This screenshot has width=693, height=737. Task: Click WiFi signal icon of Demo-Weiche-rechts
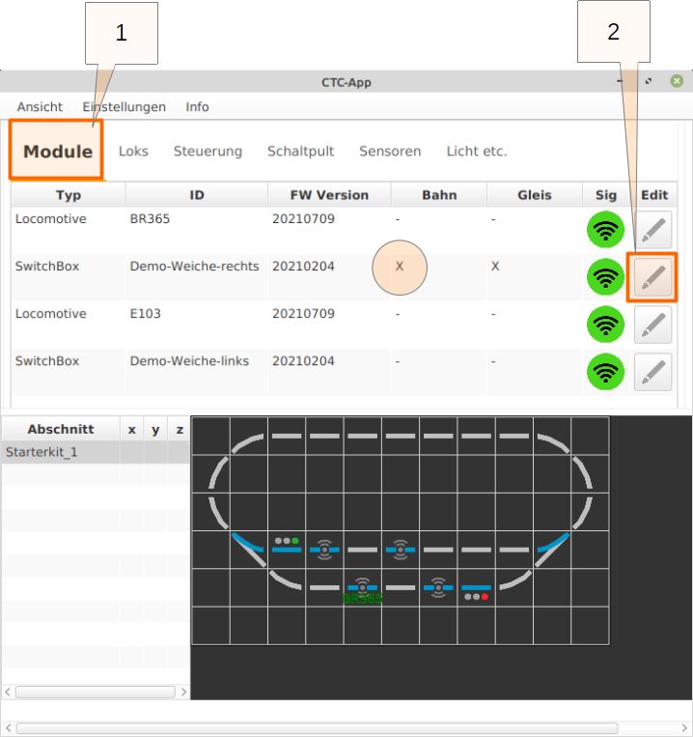(606, 277)
